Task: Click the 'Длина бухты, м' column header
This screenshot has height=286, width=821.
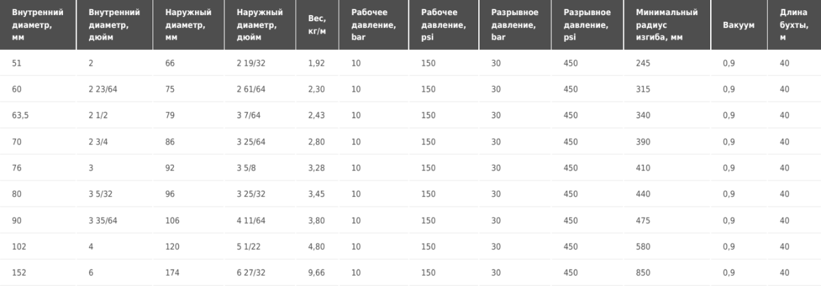Action: tap(794, 25)
